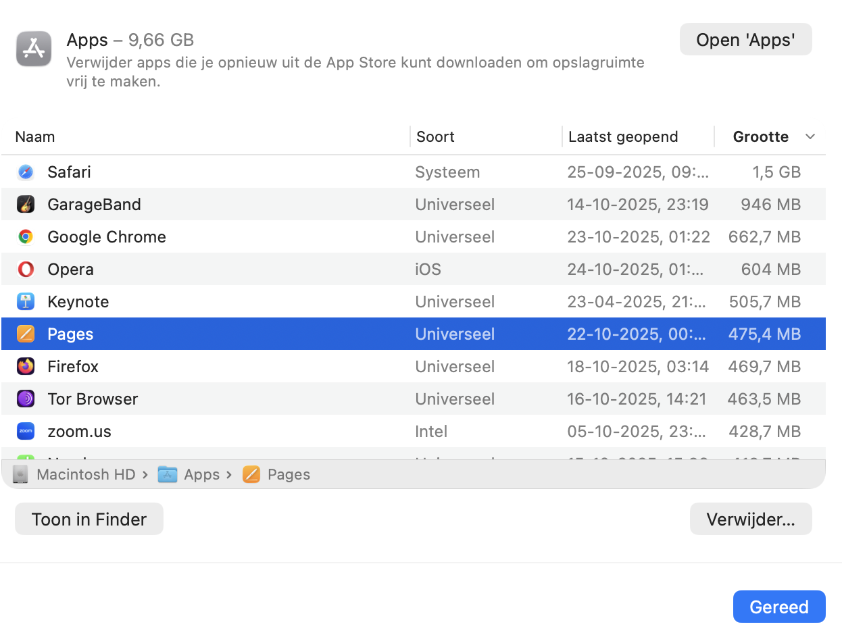Image resolution: width=842 pixels, height=639 pixels.
Task: Click the GarageBand app icon
Action: coord(25,204)
